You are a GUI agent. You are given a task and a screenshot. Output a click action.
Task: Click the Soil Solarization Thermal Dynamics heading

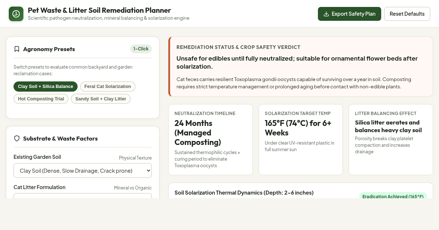point(244,192)
